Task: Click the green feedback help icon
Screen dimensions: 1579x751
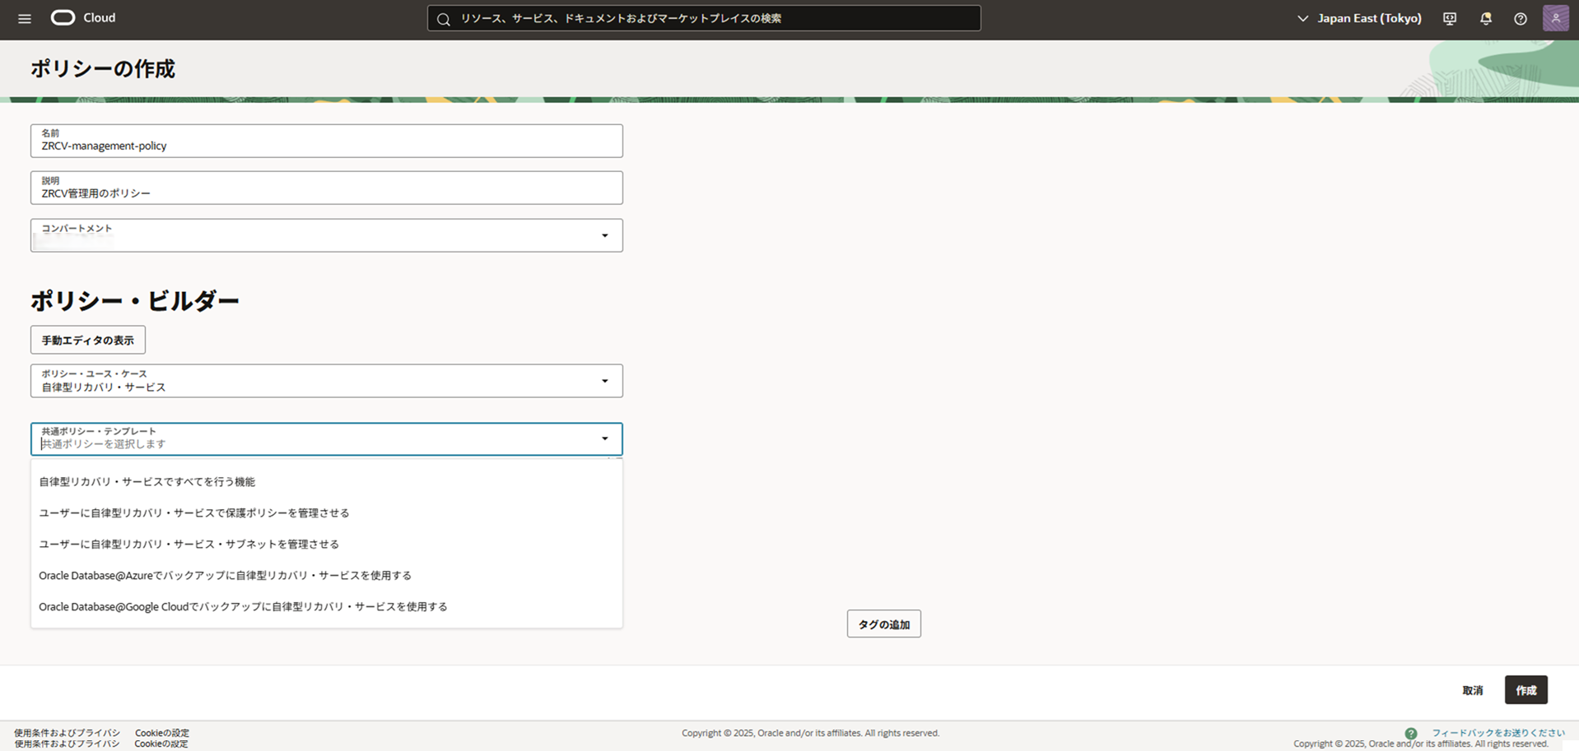Action: (x=1411, y=733)
